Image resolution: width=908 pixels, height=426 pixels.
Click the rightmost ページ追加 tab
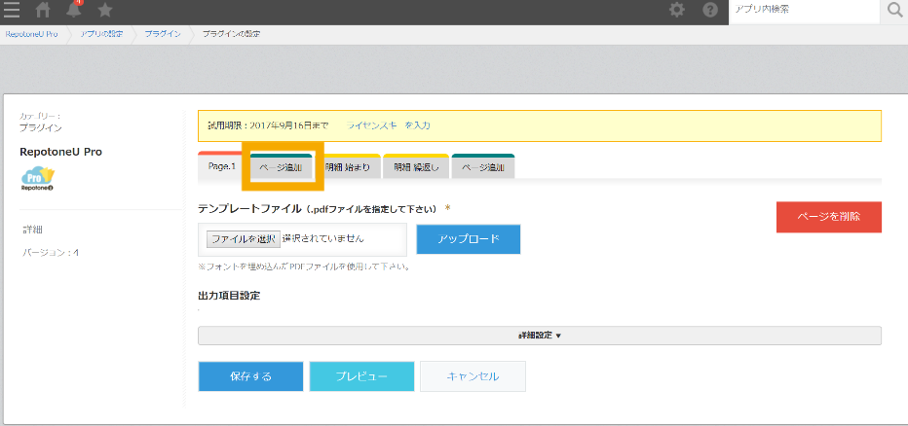pyautogui.click(x=483, y=167)
